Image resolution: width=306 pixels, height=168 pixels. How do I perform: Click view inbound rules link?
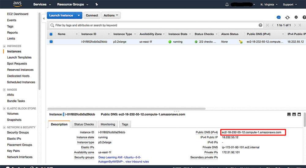[x=137, y=162]
